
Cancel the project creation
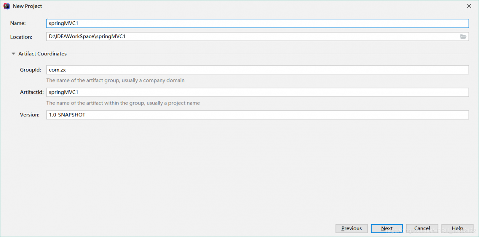[x=422, y=228]
